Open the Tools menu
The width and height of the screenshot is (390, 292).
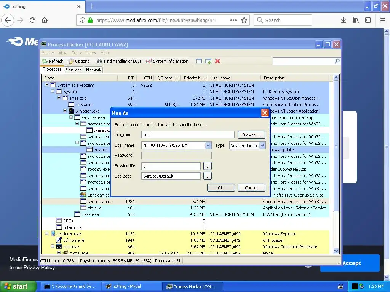click(76, 53)
